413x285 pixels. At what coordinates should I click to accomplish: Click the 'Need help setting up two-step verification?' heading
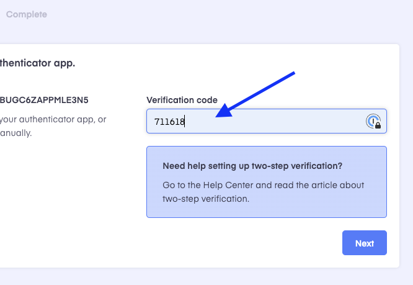pyautogui.click(x=252, y=166)
